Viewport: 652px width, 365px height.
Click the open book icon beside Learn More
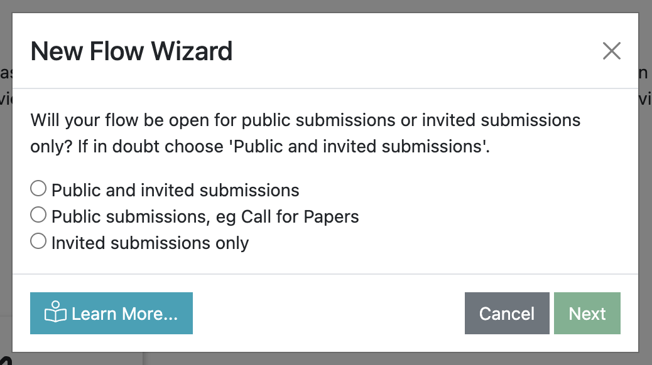pos(55,314)
